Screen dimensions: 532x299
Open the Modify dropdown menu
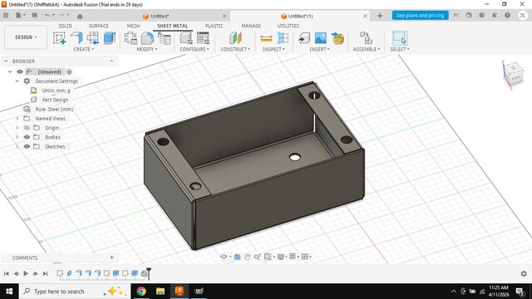147,50
